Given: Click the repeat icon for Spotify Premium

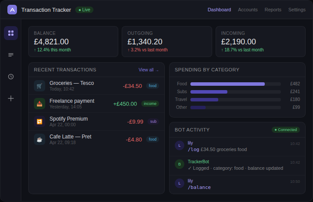Looking at the screenshot, I should click(x=40, y=121).
